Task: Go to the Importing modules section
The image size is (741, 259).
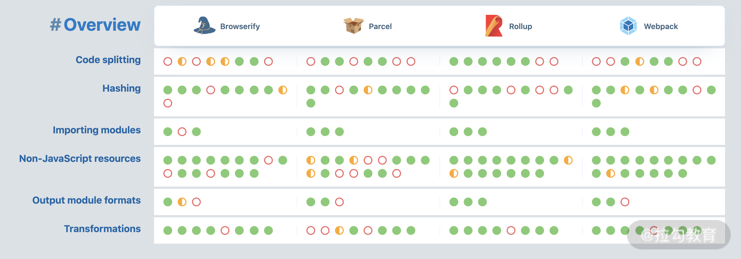Action: (x=97, y=130)
